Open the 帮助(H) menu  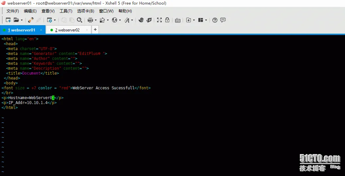(x=125, y=11)
